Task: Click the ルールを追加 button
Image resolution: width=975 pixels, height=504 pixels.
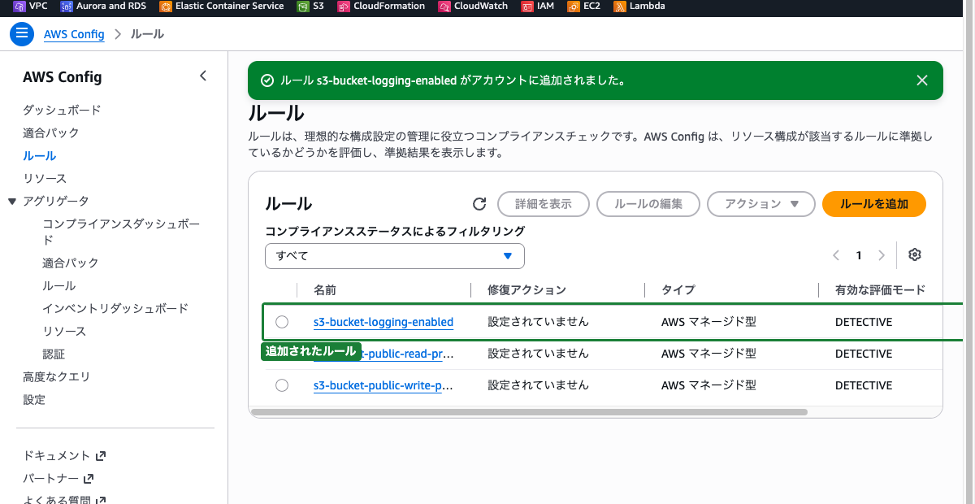Action: click(874, 204)
